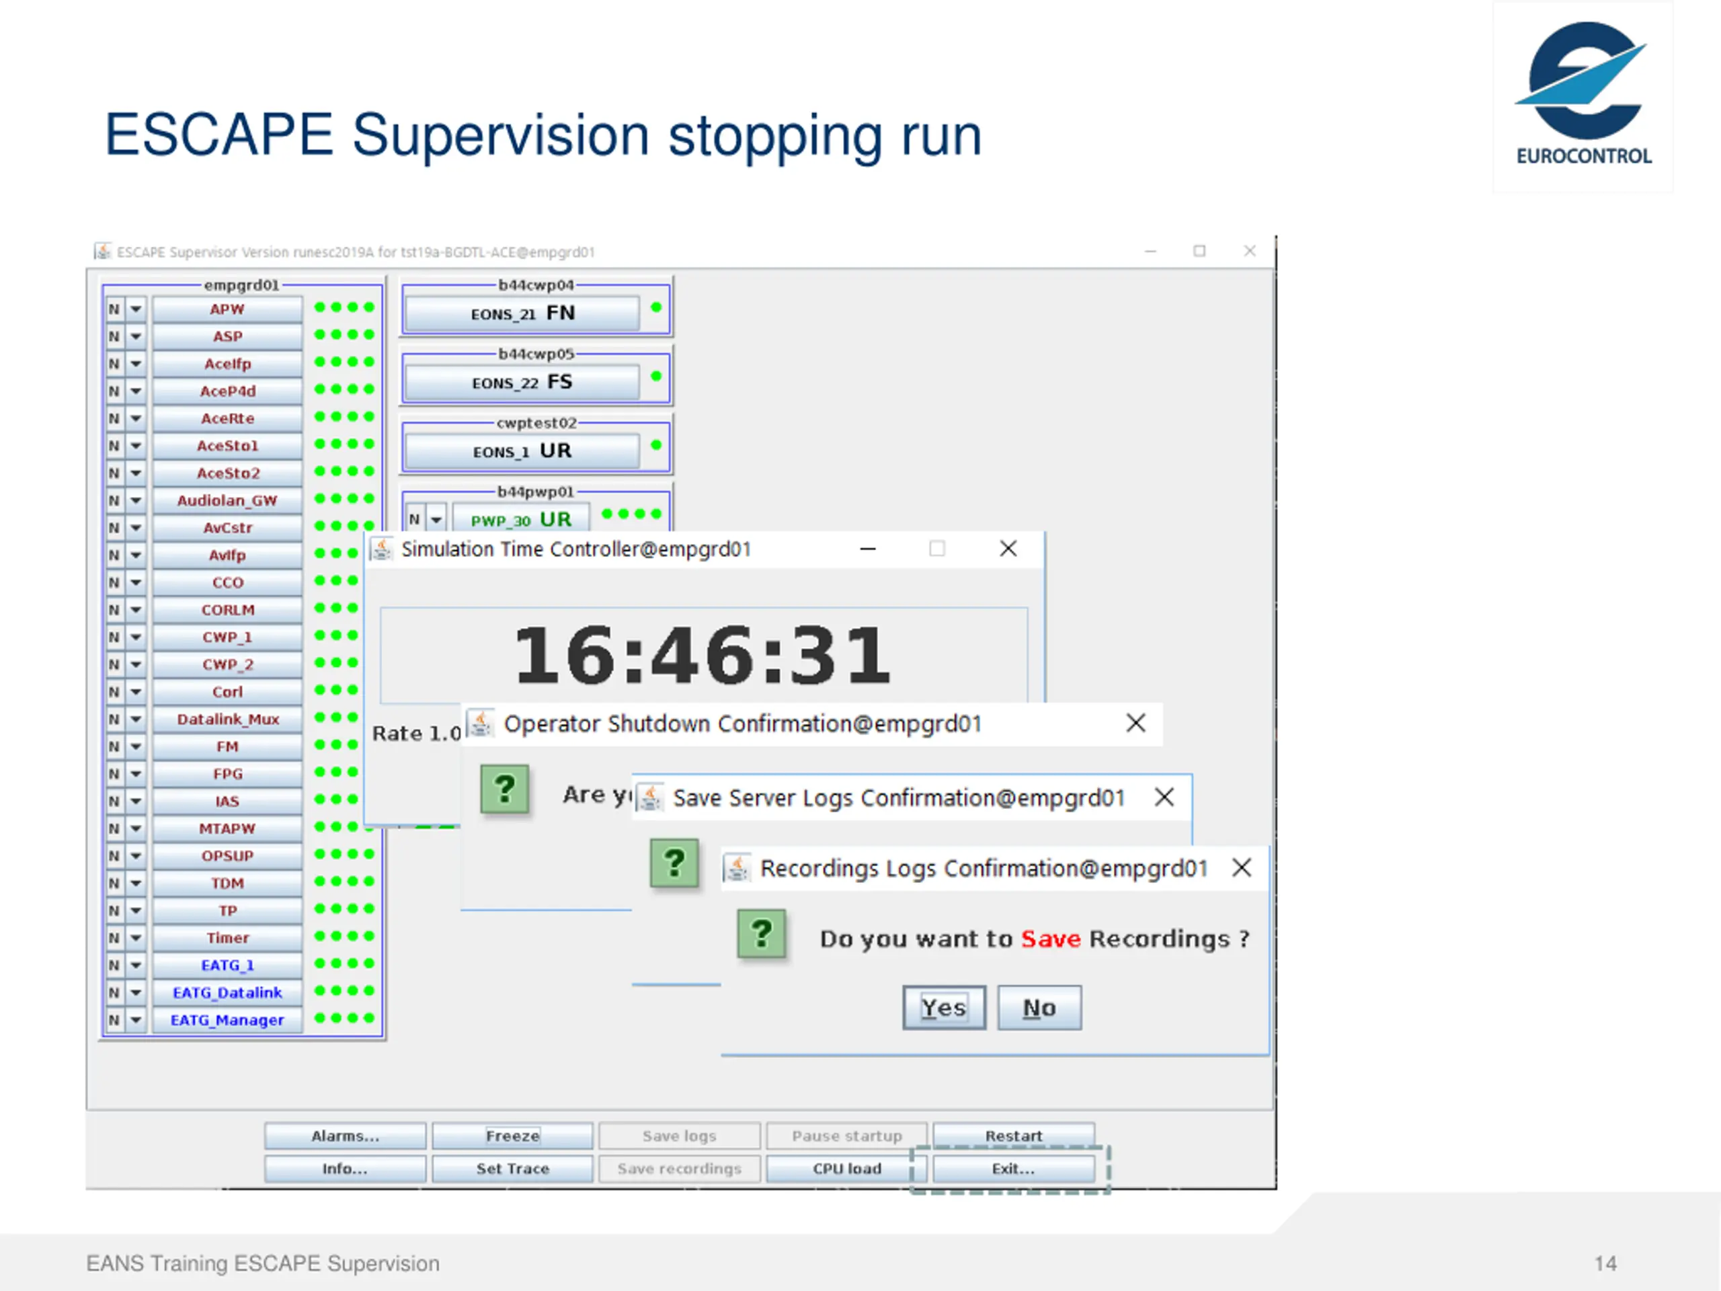The width and height of the screenshot is (1721, 1291).
Task: Click the EONS_21 FN button
Action: tap(522, 313)
